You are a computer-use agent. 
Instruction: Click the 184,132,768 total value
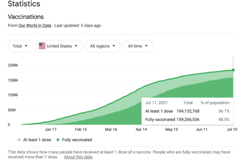point(188,111)
